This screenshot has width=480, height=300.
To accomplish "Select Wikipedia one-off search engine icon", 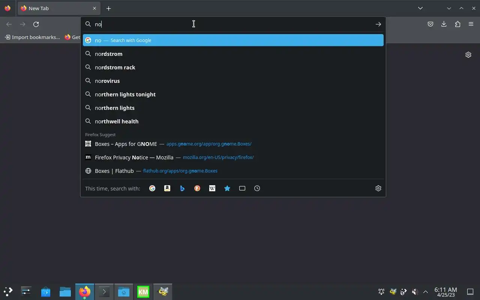I will pos(212,188).
